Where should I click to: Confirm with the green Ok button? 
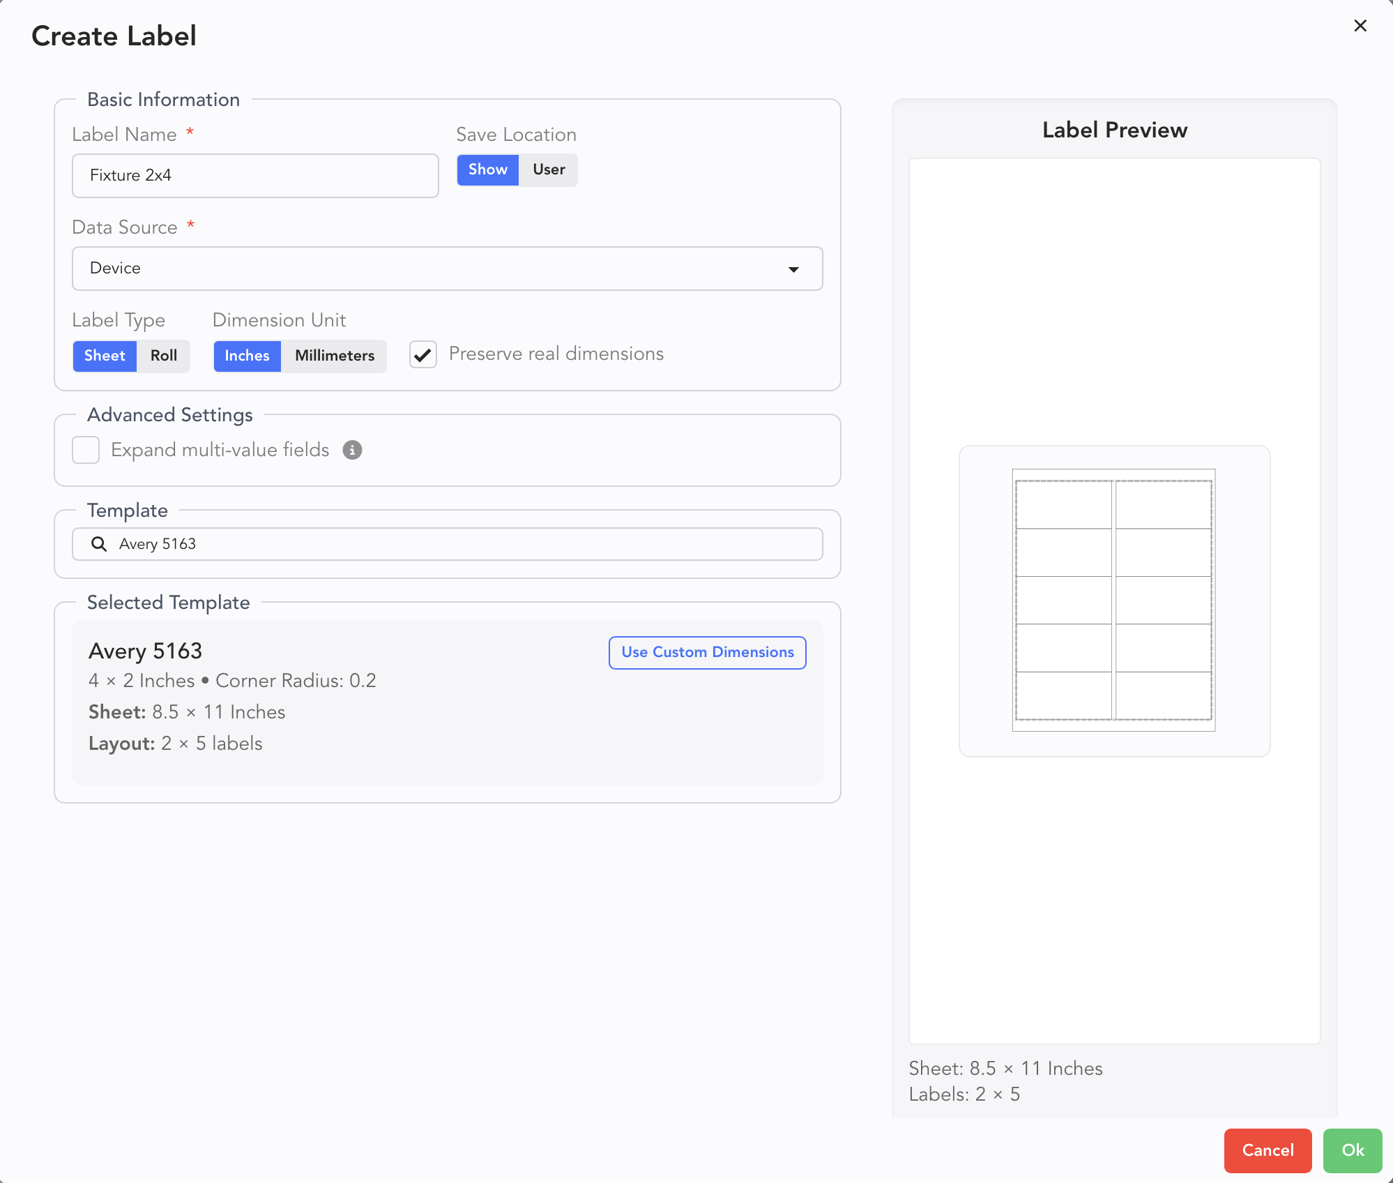pos(1352,1150)
